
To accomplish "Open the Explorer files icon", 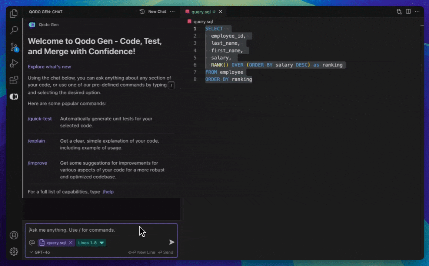I will (14, 13).
